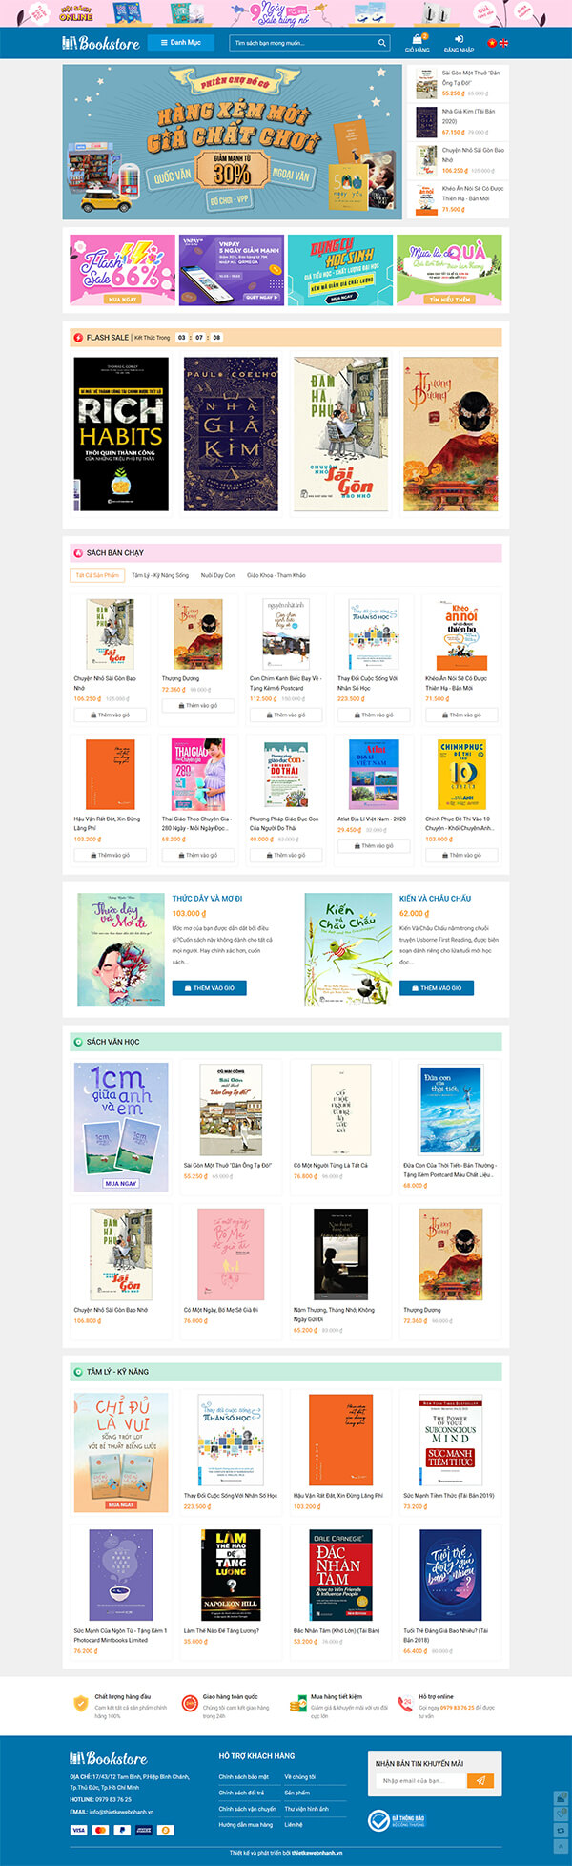Screen dimensions: 572x1866
Task: Add Thức Dậy Và Mơ Đi to cart
Action: coord(209,987)
